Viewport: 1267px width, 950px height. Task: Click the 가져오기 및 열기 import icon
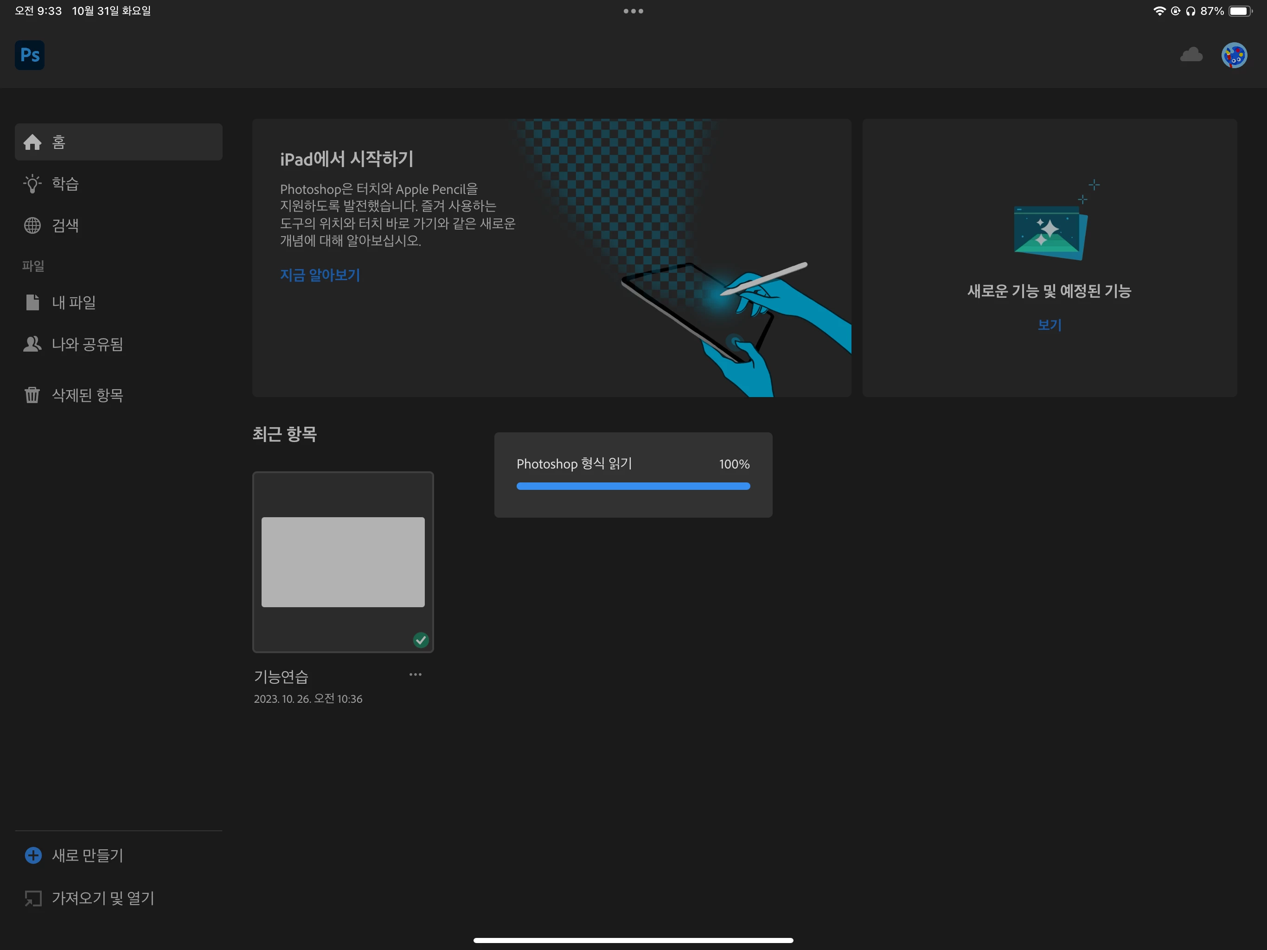(x=33, y=898)
